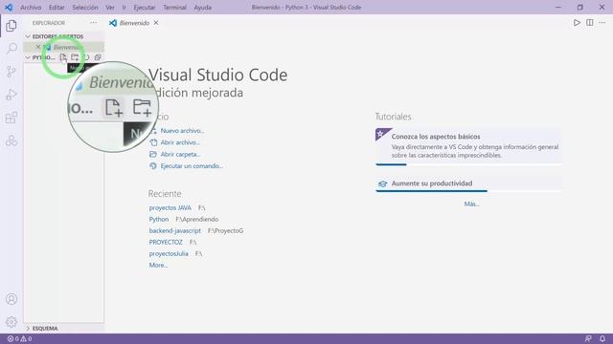
Task: Collapse all folders in explorer
Action: 98,57
